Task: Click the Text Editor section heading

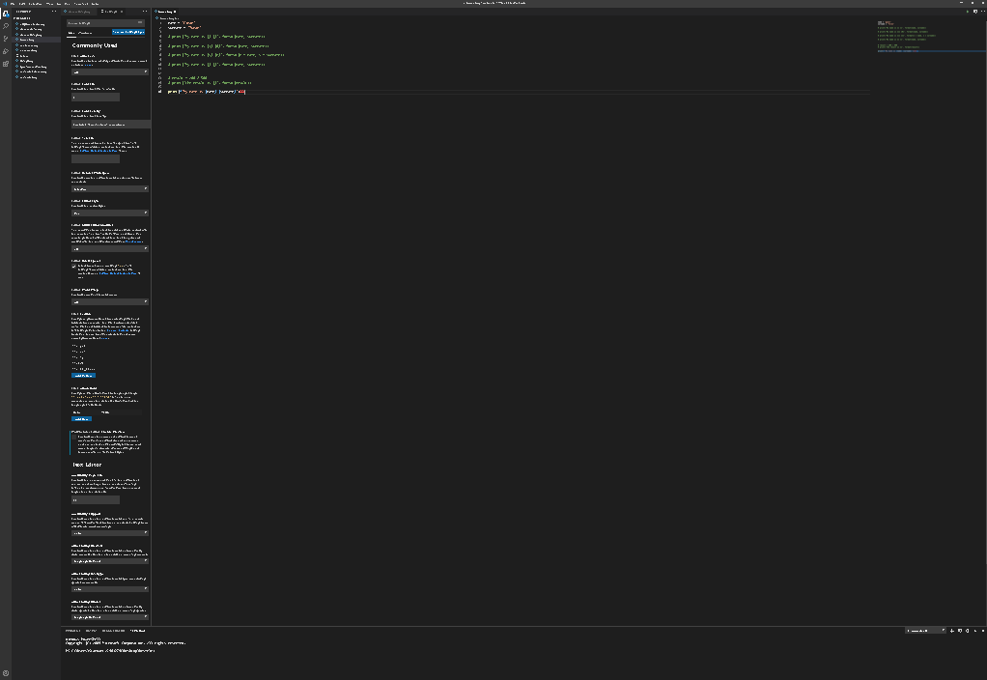Action: 87,465
